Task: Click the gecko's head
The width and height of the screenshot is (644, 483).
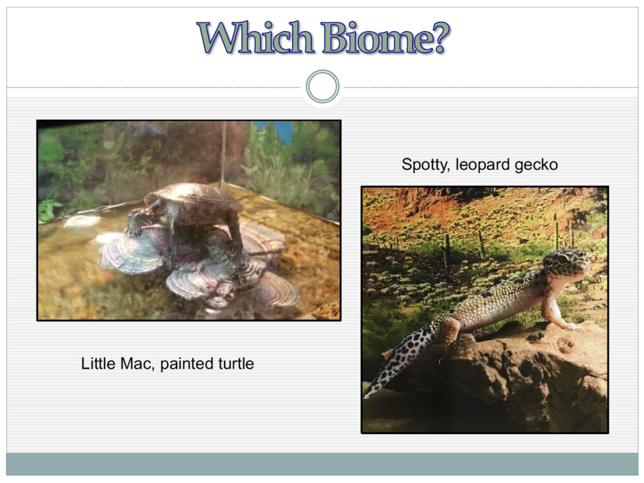Action: (x=567, y=265)
